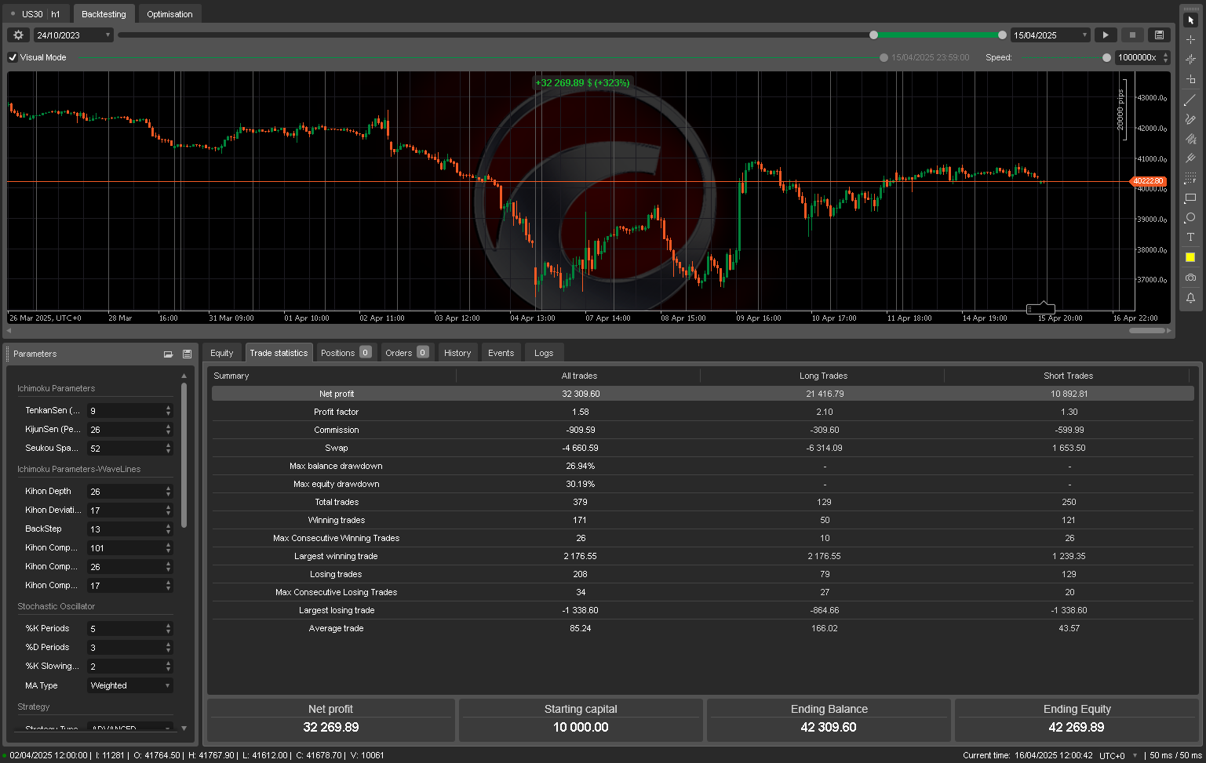Click save parameters icon in Parameters panel
1206x763 pixels.
tap(187, 354)
